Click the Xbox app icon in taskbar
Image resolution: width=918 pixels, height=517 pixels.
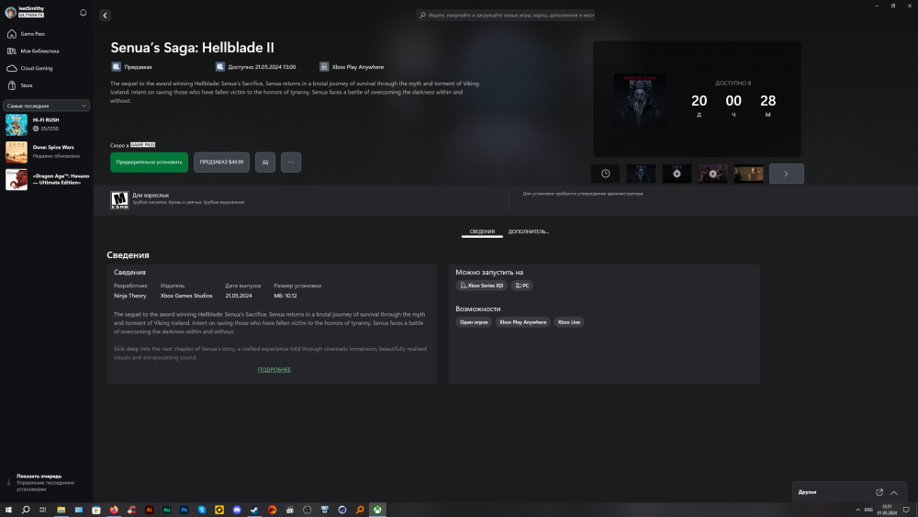point(378,509)
